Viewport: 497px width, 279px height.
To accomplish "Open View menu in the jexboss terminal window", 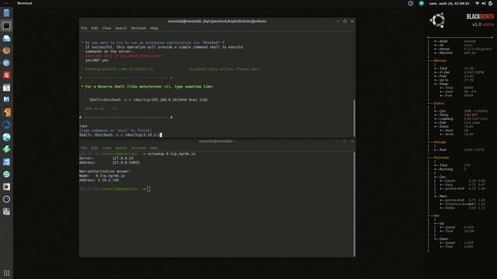I will coord(107,28).
